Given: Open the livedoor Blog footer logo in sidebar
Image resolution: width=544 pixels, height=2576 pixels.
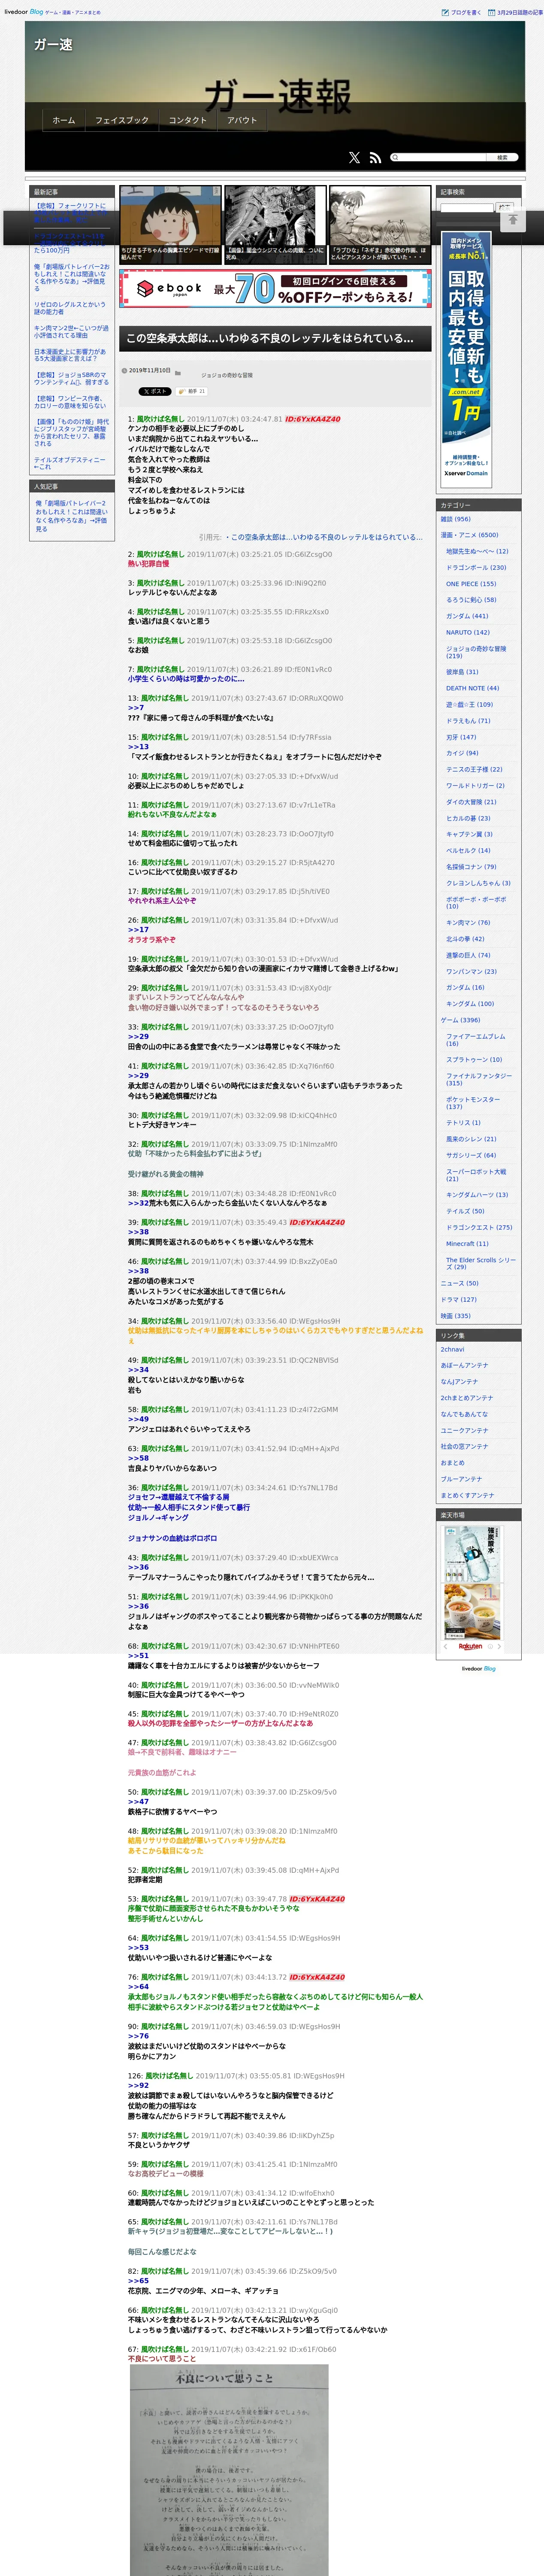Looking at the screenshot, I should (x=478, y=1668).
